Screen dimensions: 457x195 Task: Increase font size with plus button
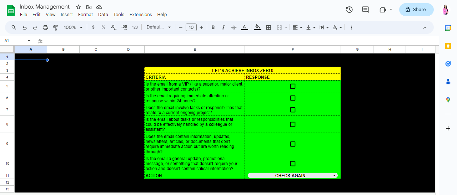pyautogui.click(x=201, y=27)
